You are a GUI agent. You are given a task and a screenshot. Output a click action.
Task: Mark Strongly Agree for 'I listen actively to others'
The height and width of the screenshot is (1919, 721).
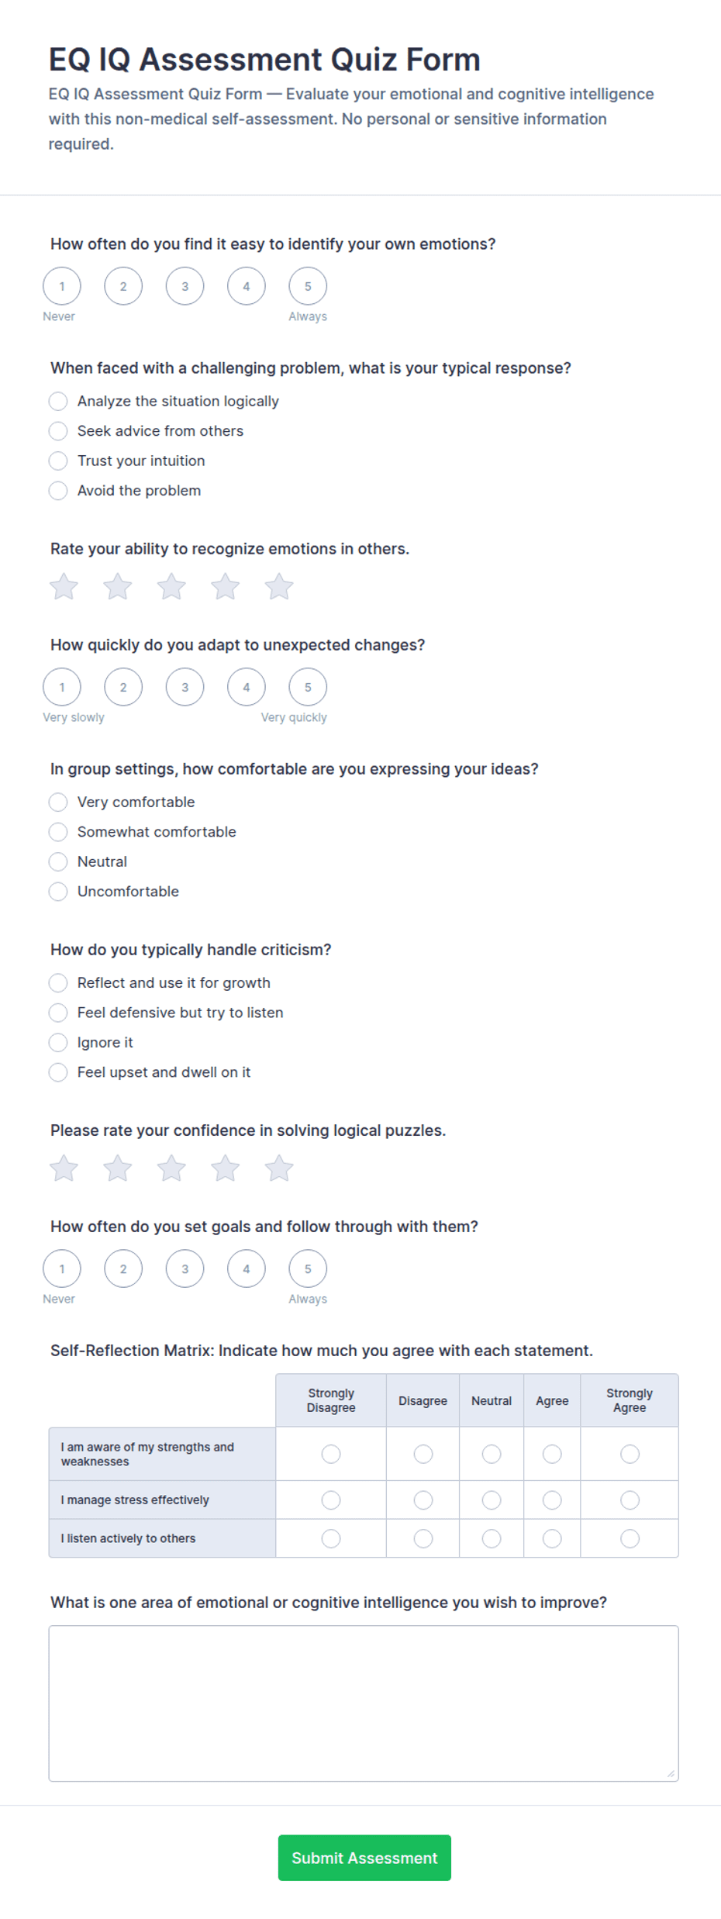[630, 1538]
